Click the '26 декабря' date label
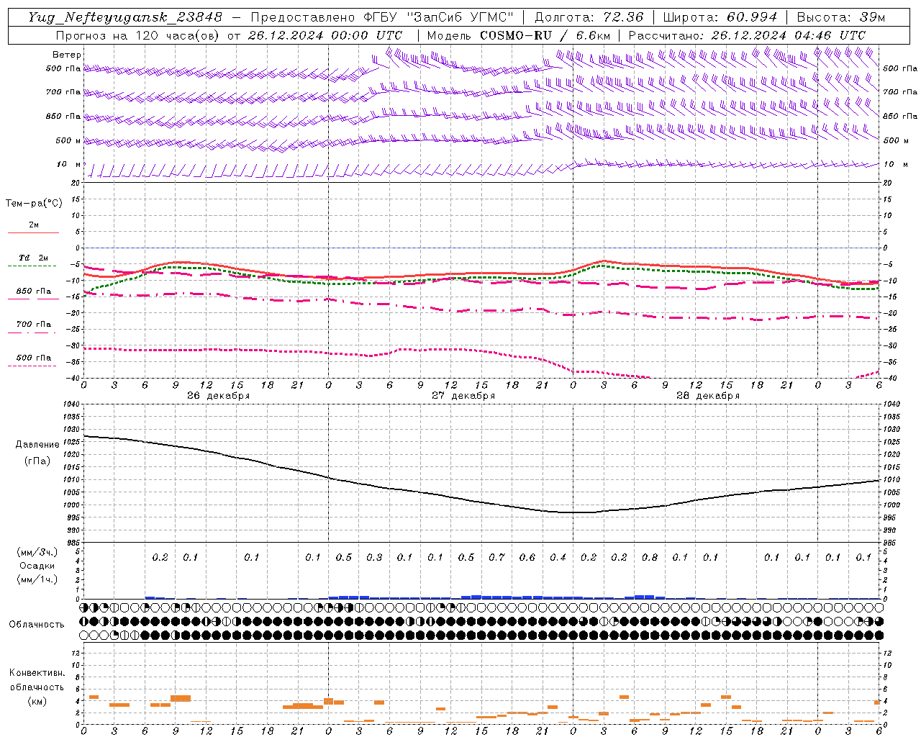This screenshot has height=737, width=921. click(219, 396)
